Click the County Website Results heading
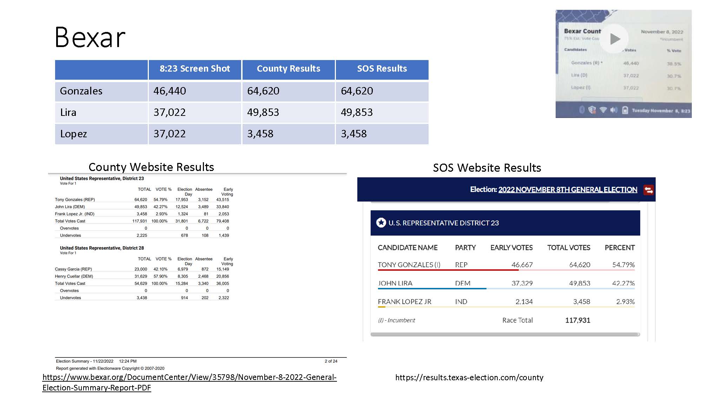 coord(151,167)
